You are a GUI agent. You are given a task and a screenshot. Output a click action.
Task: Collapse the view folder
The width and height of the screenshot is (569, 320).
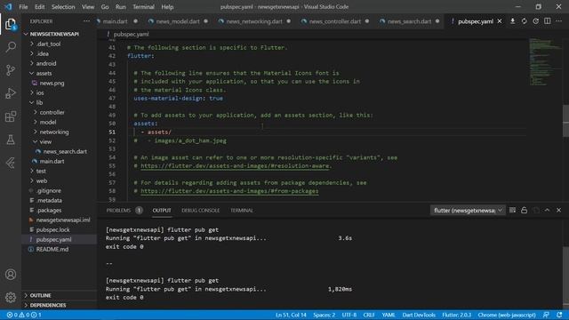coord(45,142)
